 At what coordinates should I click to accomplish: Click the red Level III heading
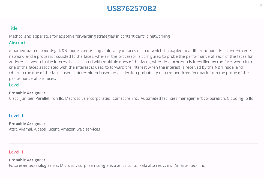17,152
